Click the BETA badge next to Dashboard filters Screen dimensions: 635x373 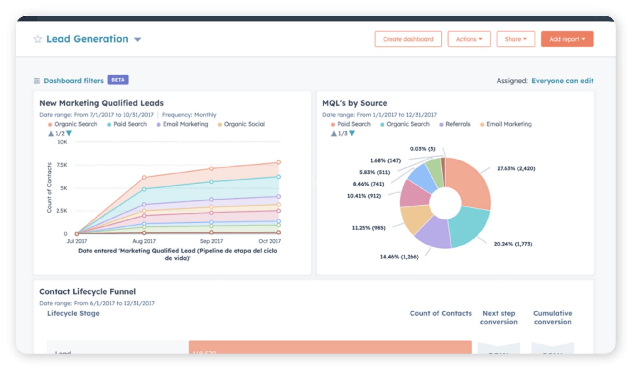[118, 80]
